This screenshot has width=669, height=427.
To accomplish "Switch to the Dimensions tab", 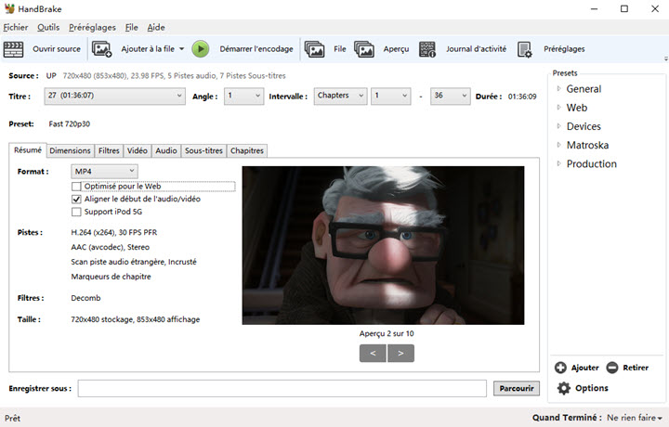I will 70,151.
